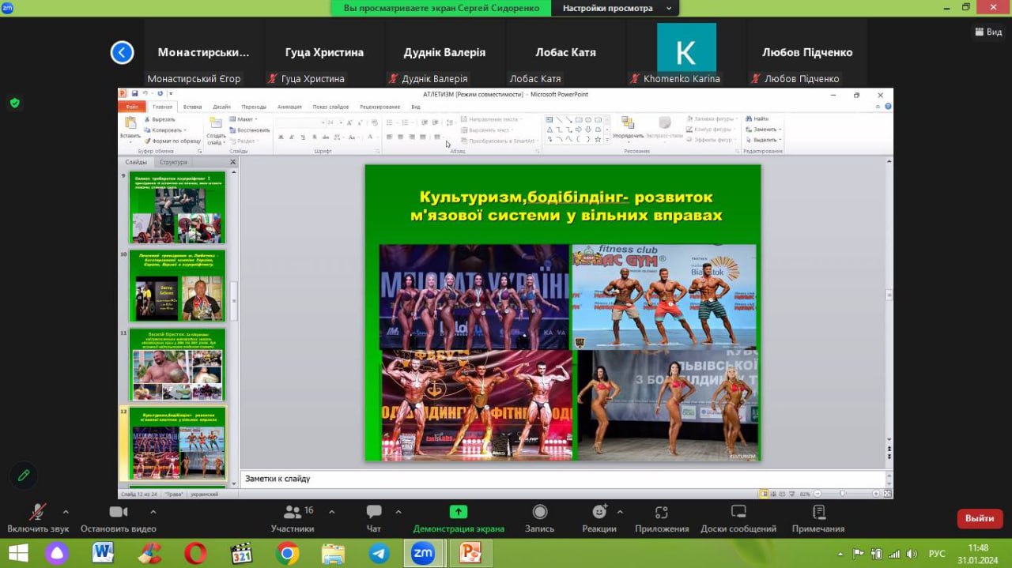Open Word from the taskbar
This screenshot has width=1012, height=568.
pos(103,553)
